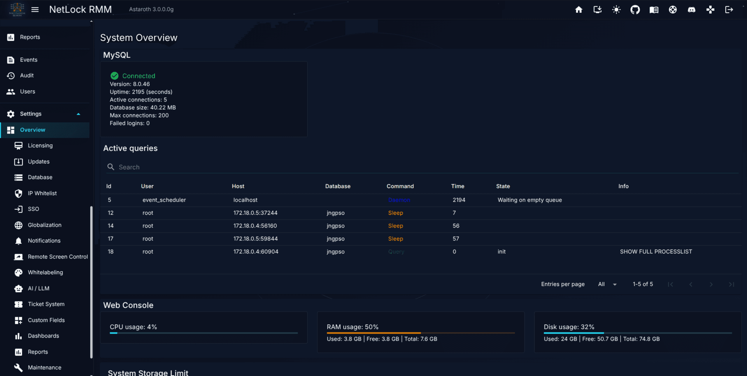Open the Ticket System icon

click(x=18, y=304)
